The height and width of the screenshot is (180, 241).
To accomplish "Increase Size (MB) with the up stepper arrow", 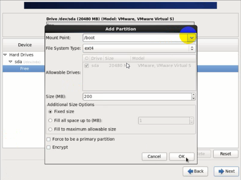I will coord(194,95).
